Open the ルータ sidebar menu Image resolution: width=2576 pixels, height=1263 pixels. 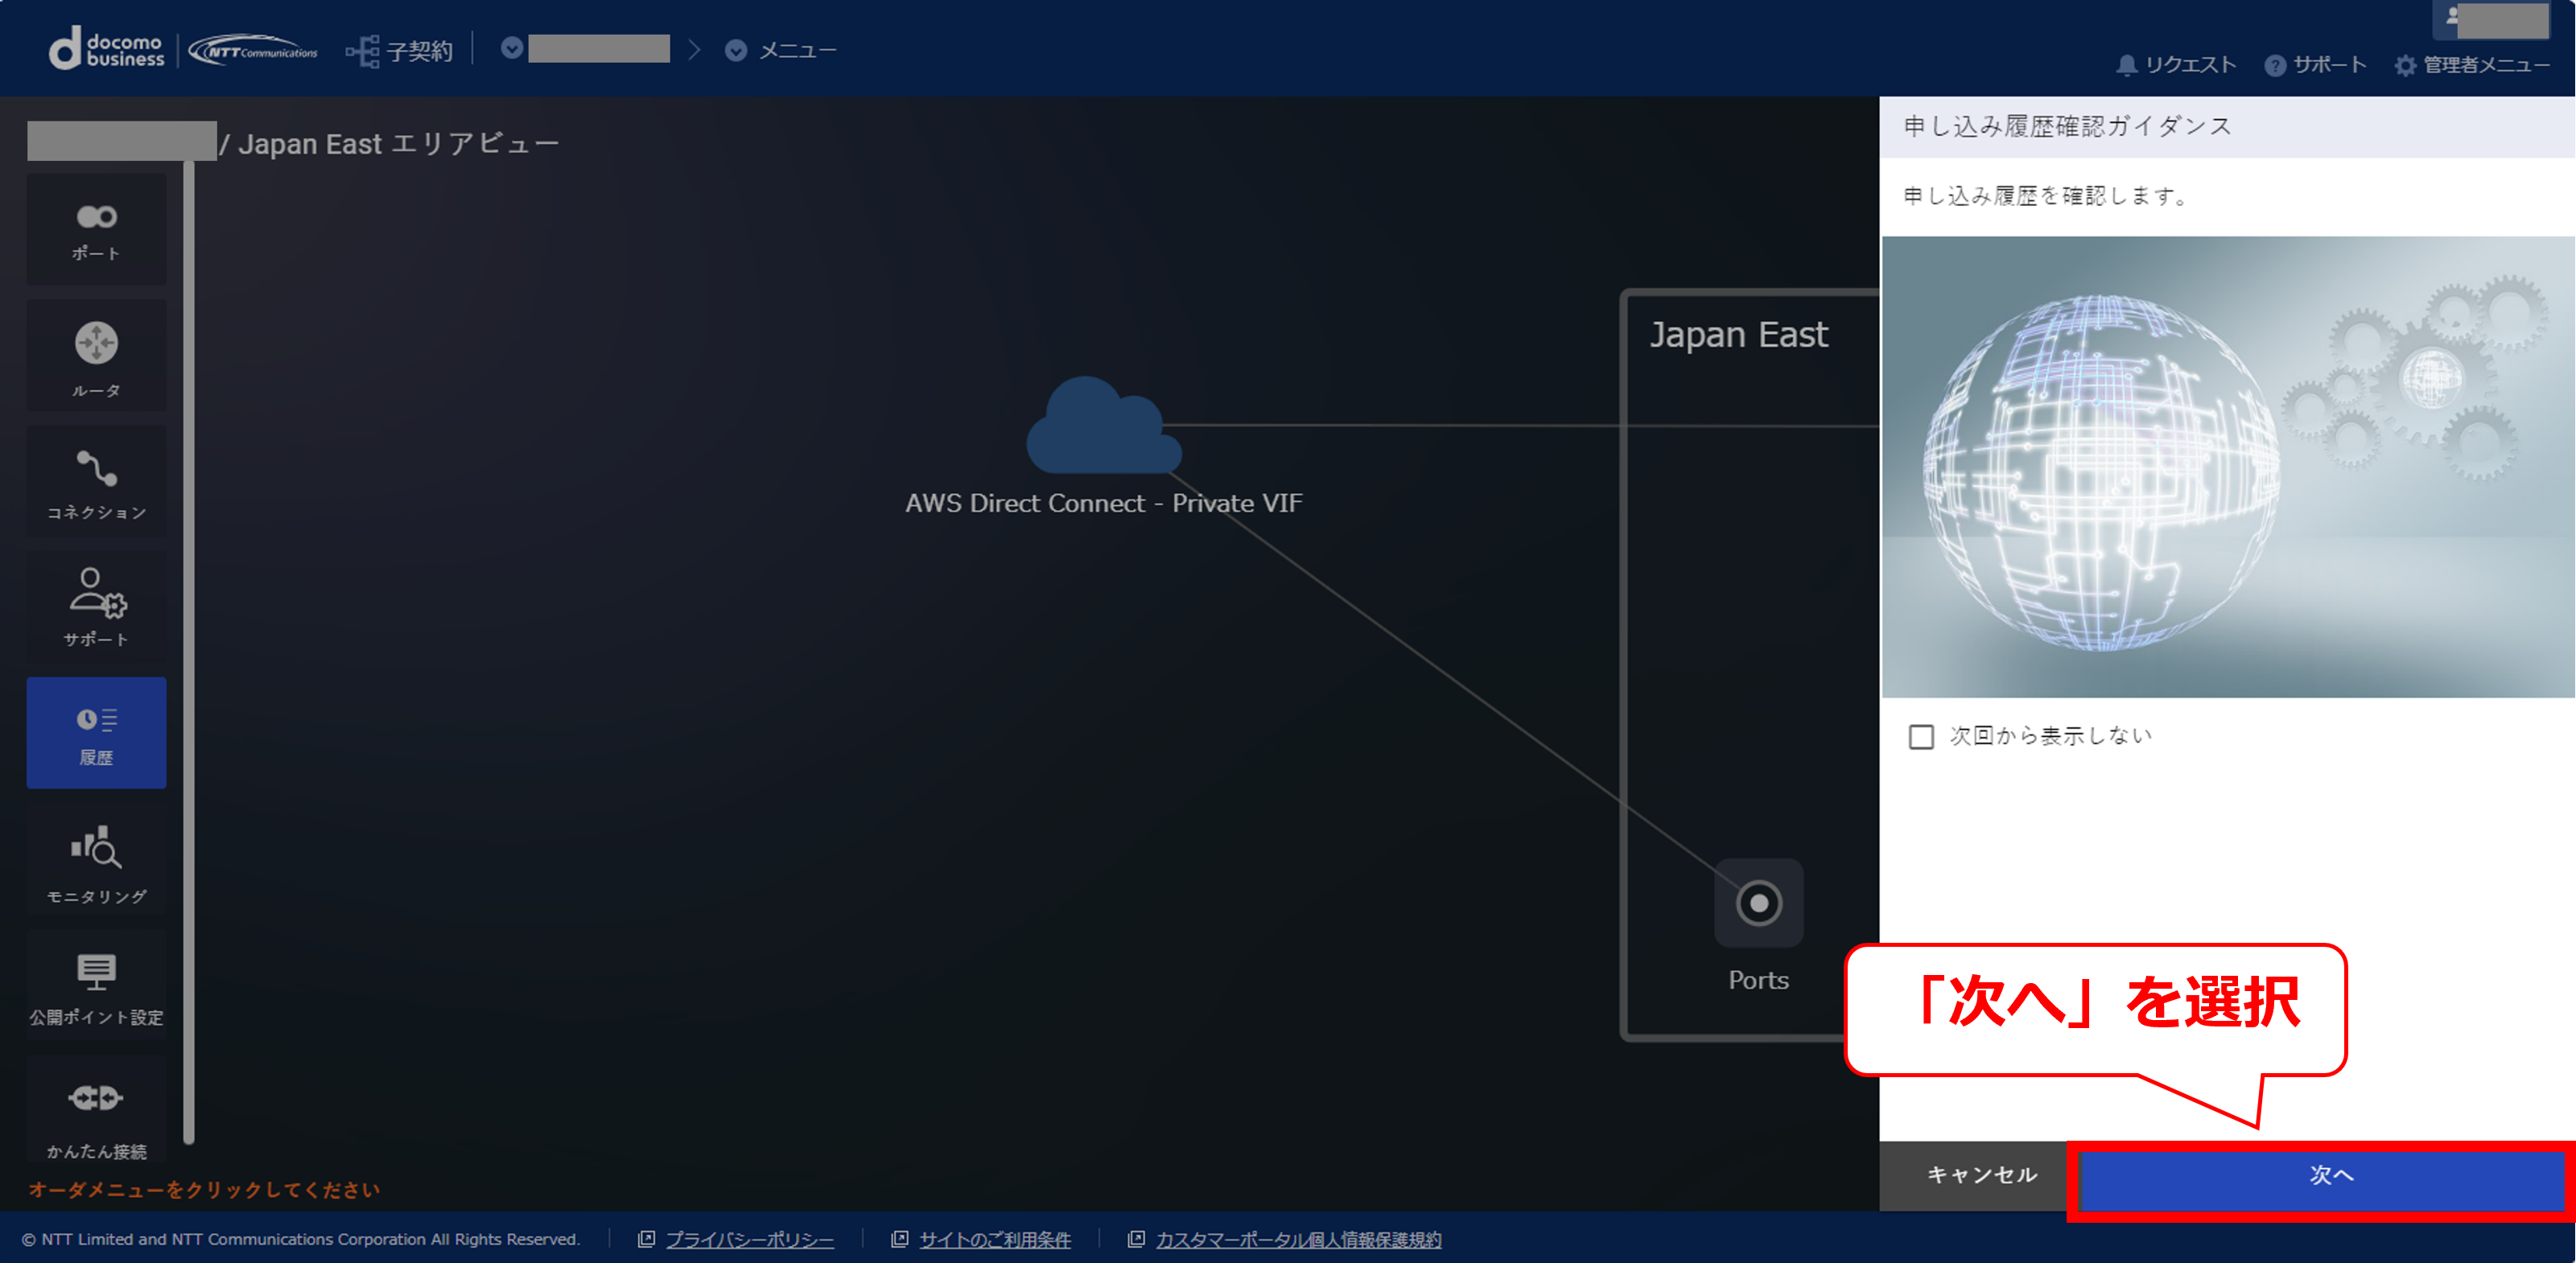[x=96, y=356]
